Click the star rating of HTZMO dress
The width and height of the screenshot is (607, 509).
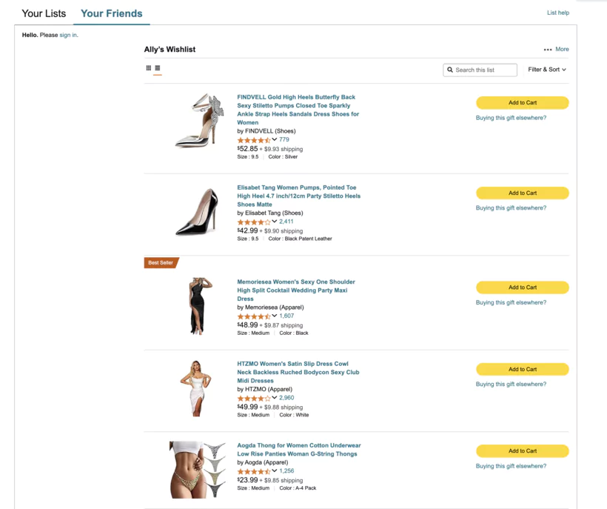tap(254, 398)
